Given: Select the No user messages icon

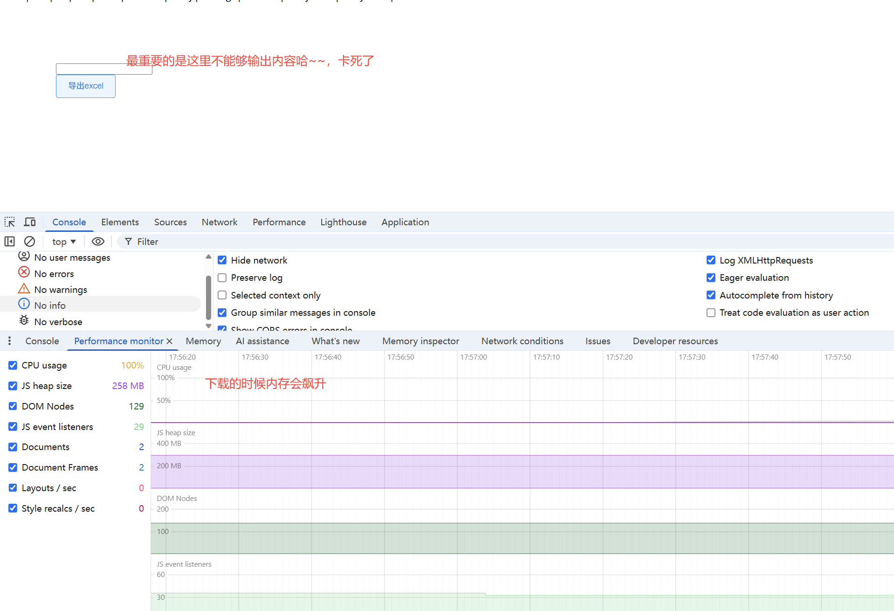Looking at the screenshot, I should coord(24,256).
